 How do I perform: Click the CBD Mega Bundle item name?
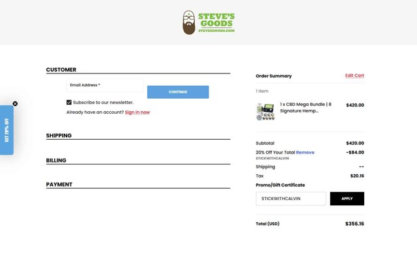pos(306,108)
